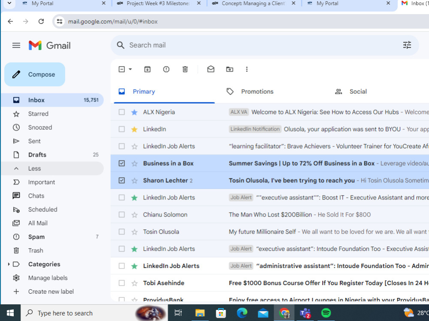Click the Gmail logo

click(x=49, y=45)
